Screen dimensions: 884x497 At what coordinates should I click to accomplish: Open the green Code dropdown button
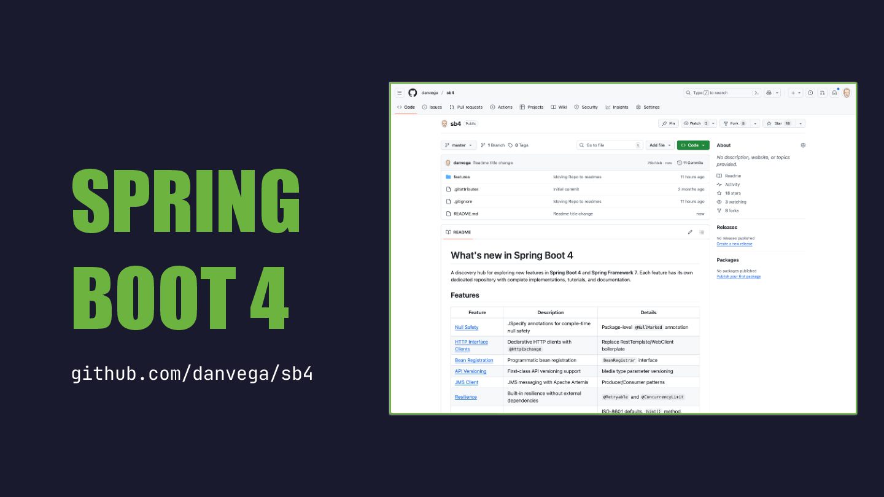point(693,145)
